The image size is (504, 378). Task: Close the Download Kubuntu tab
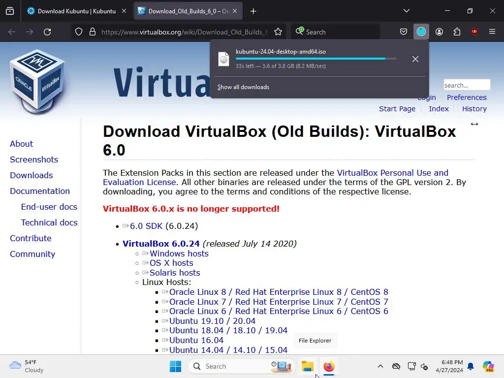[x=124, y=11]
